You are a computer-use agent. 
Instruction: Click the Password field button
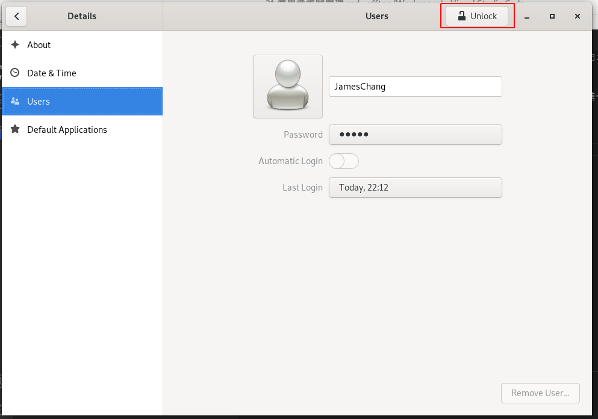click(x=416, y=135)
